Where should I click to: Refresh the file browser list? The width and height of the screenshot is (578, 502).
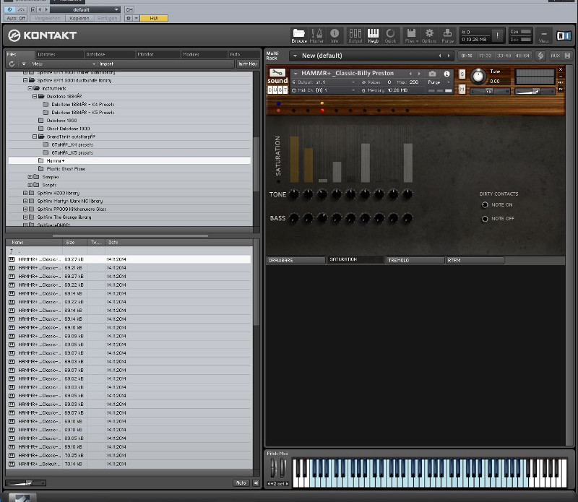(x=12, y=64)
